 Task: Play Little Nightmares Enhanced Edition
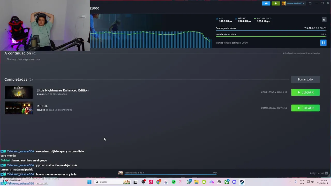(x=305, y=92)
